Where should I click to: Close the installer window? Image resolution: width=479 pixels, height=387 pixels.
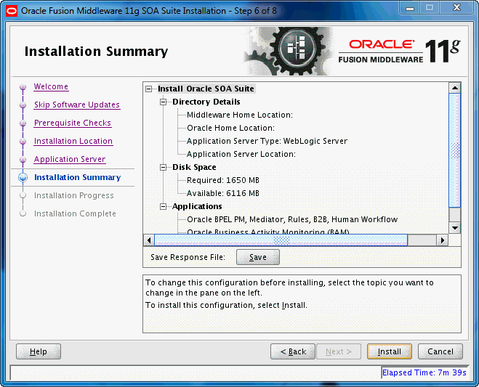[x=456, y=8]
